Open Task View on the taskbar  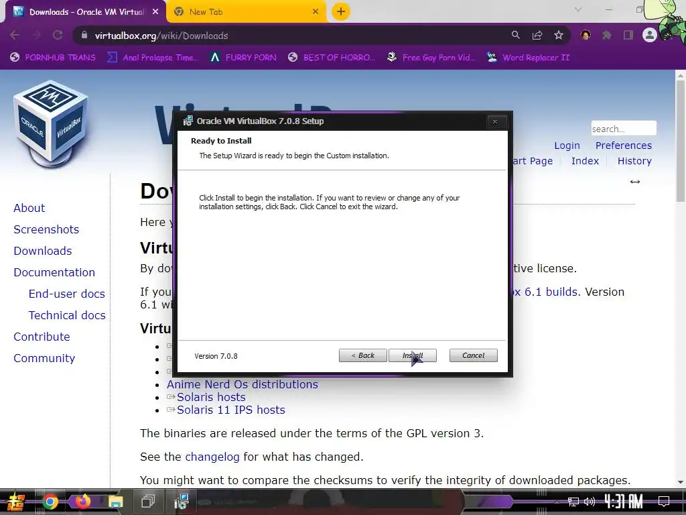tap(148, 502)
